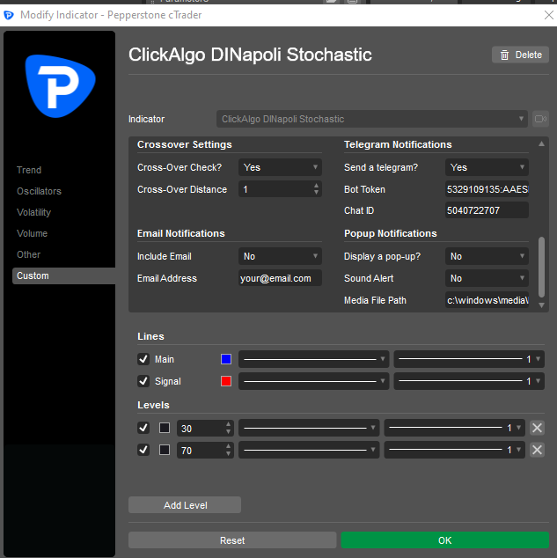The width and height of the screenshot is (557, 558).
Task: Select Other category
Action: click(29, 254)
